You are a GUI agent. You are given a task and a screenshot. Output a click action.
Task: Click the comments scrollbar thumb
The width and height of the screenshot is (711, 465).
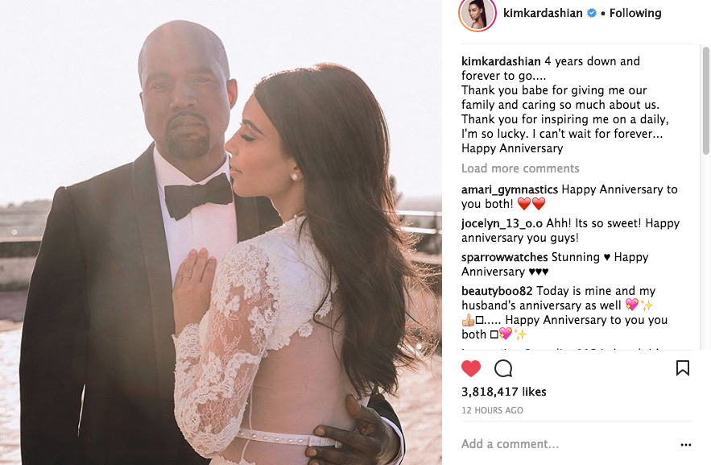pos(706,100)
